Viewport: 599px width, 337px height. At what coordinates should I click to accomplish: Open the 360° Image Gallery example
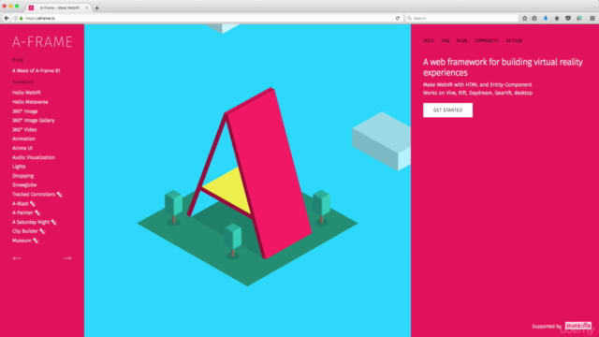(34, 121)
